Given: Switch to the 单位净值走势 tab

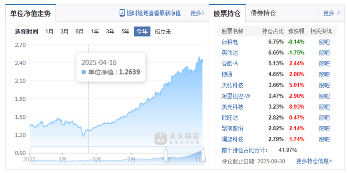Looking at the screenshot, I should (30, 14).
